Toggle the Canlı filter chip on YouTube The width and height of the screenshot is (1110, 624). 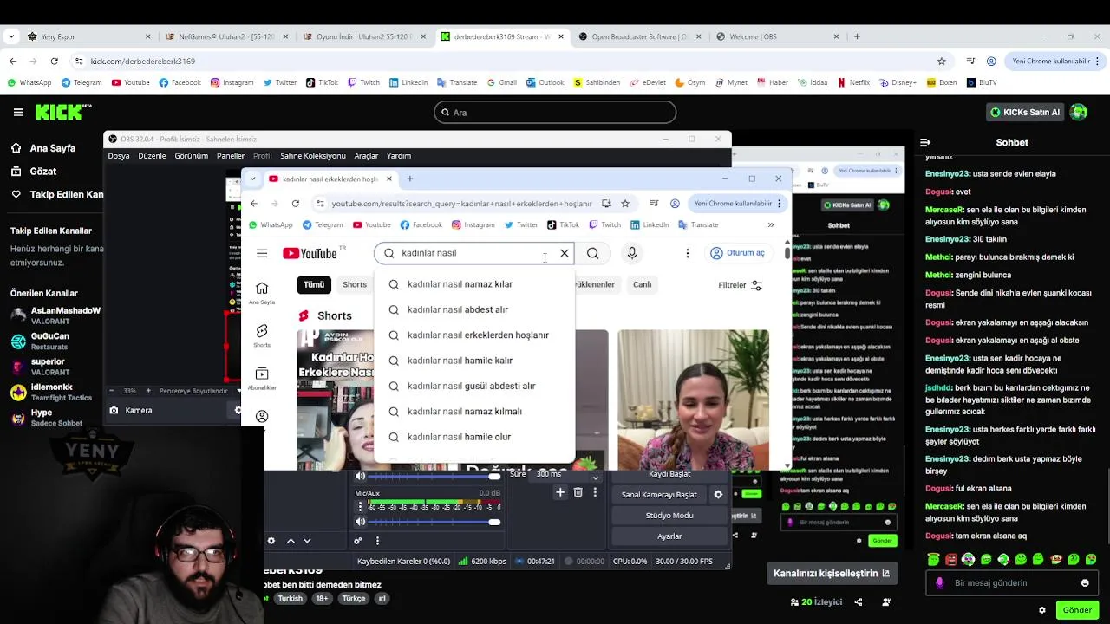pos(642,284)
